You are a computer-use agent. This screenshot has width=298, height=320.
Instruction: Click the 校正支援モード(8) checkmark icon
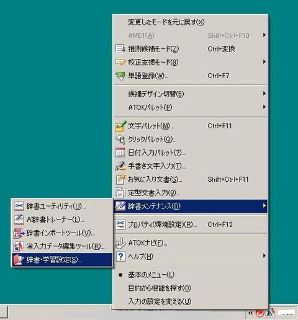coord(120,62)
